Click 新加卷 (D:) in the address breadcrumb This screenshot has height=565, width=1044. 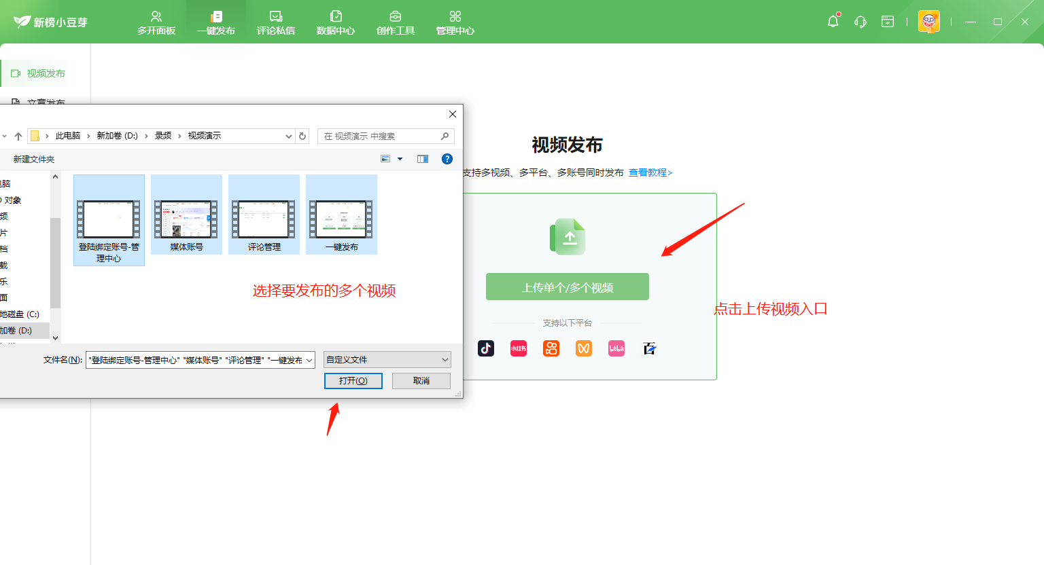click(117, 136)
